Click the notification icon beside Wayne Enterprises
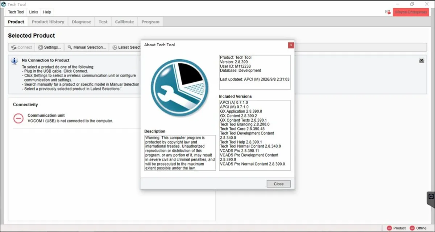 388,12
